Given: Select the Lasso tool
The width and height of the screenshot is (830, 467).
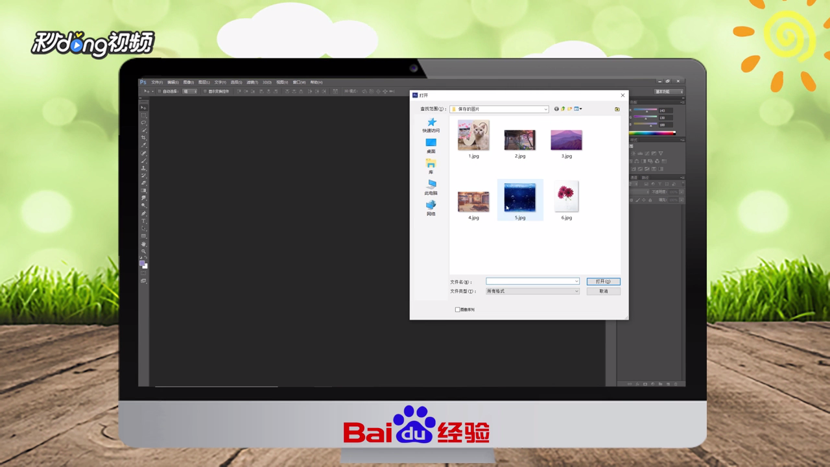Looking at the screenshot, I should (144, 123).
